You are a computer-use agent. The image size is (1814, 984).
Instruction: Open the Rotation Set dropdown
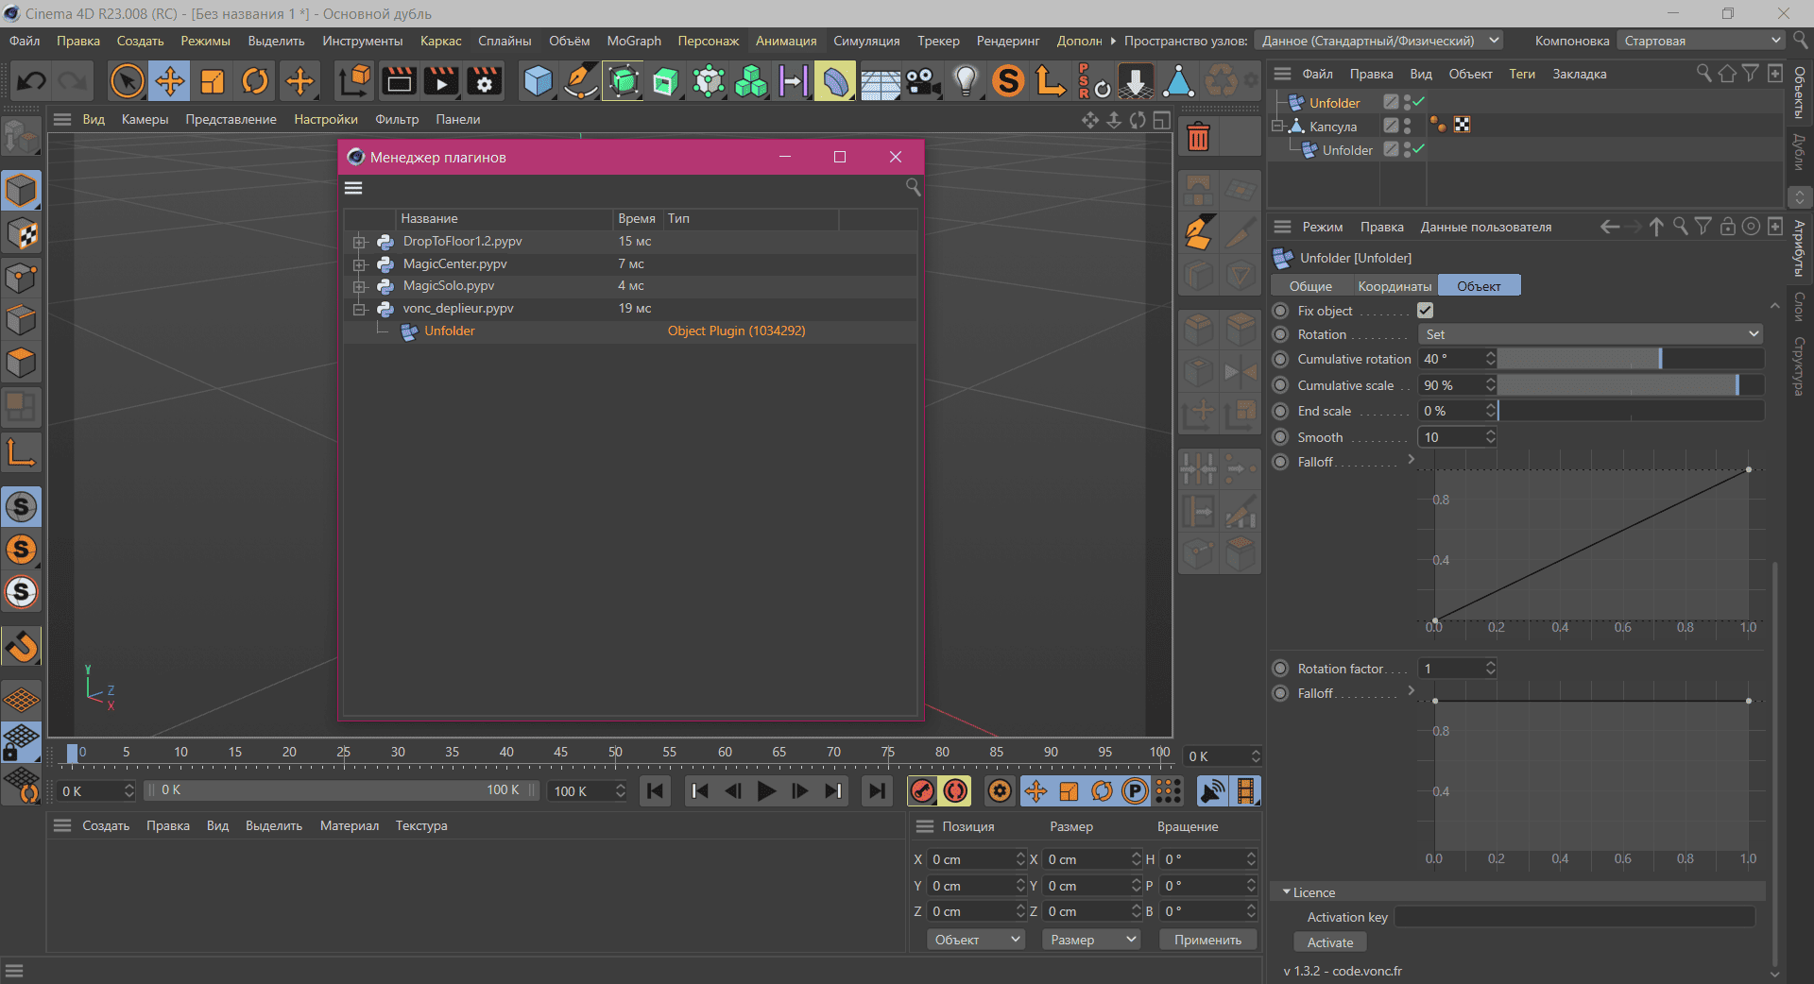pyautogui.click(x=1591, y=334)
